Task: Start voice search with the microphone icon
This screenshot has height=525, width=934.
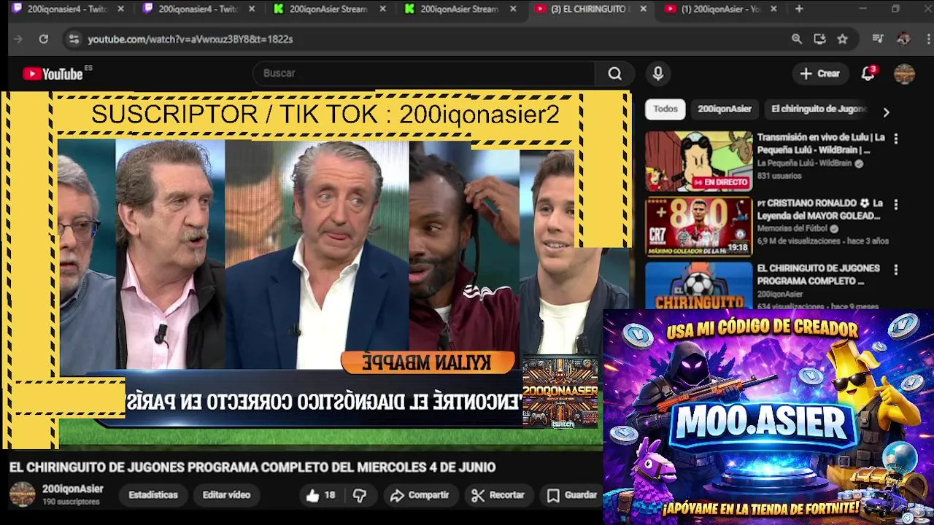Action: tap(657, 74)
